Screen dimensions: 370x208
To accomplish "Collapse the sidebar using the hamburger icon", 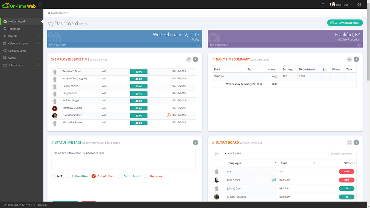I will (x=40, y=4).
